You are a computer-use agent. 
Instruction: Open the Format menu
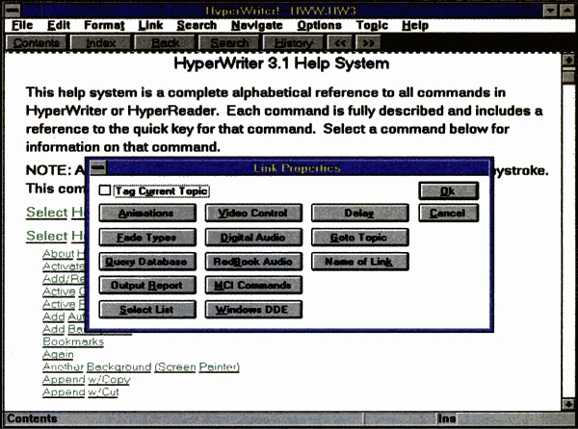(x=103, y=25)
